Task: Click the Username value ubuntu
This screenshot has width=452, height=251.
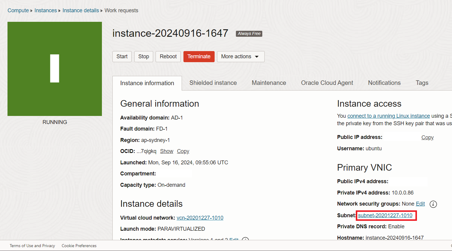Action: 374,149
